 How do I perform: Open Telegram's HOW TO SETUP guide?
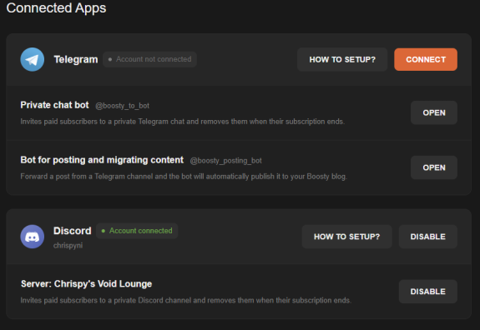click(342, 59)
